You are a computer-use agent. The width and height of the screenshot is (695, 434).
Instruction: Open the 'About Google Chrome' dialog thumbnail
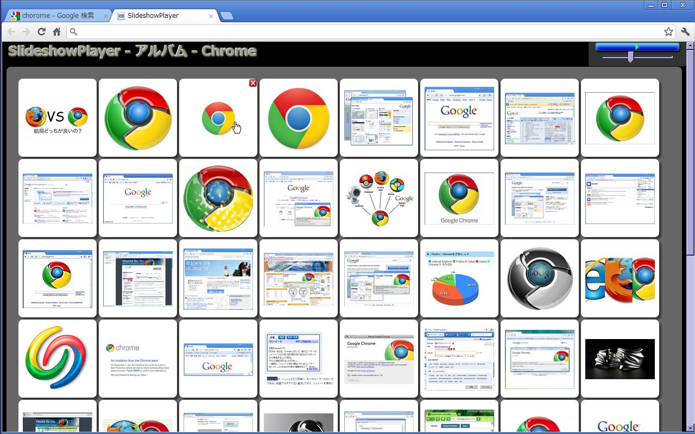coord(379,359)
